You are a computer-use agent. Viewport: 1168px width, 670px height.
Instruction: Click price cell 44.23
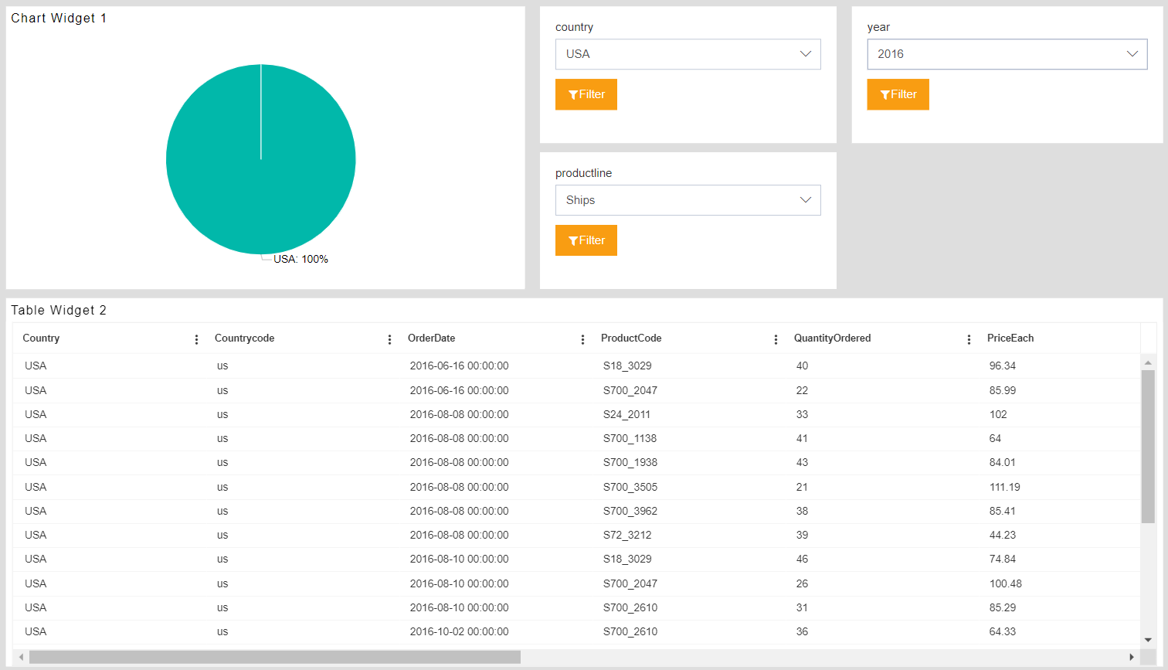click(x=1002, y=535)
